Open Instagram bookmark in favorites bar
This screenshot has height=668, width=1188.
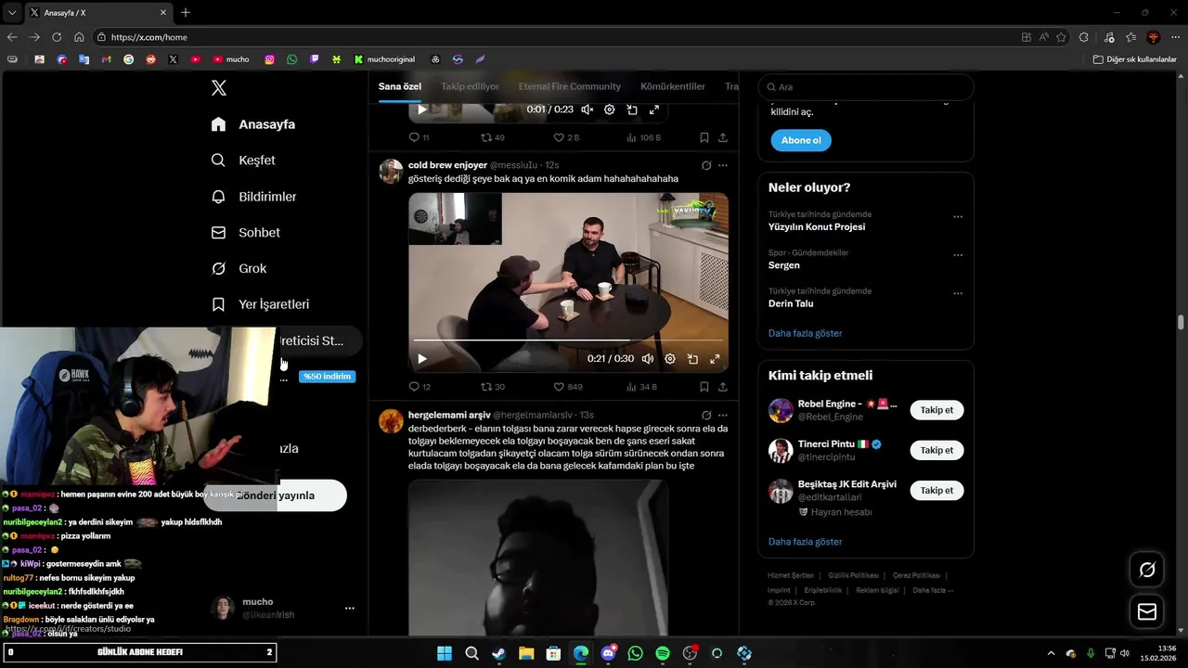point(269,59)
